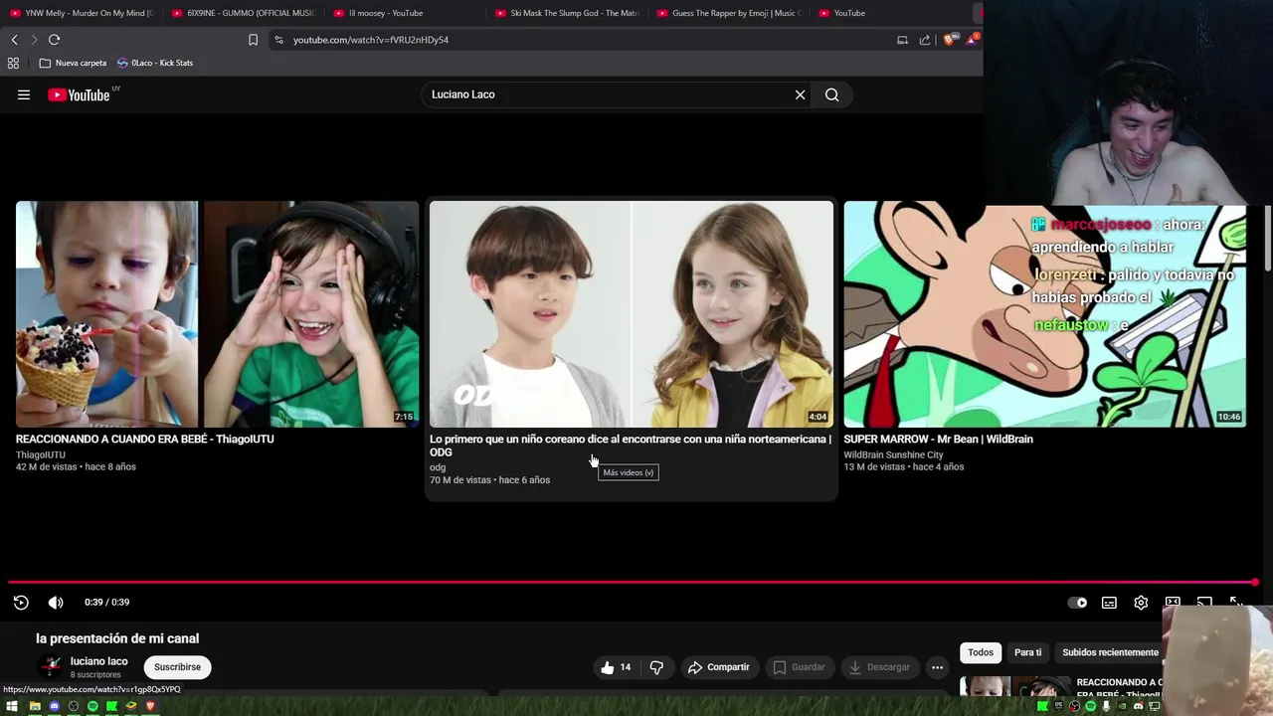Open SUPER MARROW Mr Bean thumbnail
Viewport: 1273px width, 716px height.
(1045, 314)
